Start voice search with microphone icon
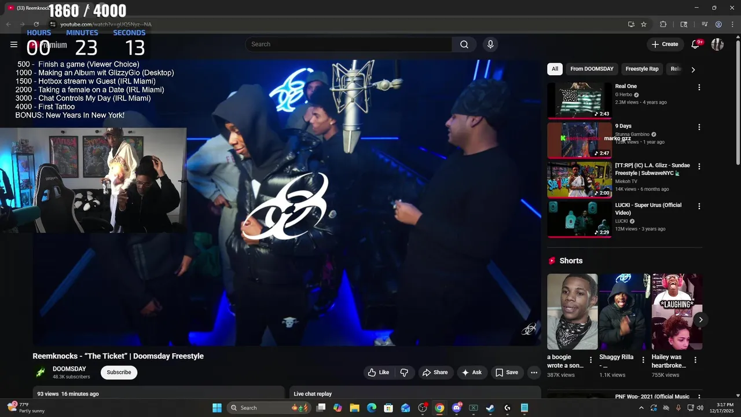The height and width of the screenshot is (417, 741). [x=490, y=45]
